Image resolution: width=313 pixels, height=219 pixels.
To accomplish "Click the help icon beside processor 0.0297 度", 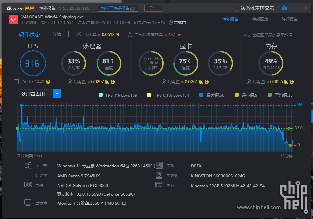I will [113, 82].
